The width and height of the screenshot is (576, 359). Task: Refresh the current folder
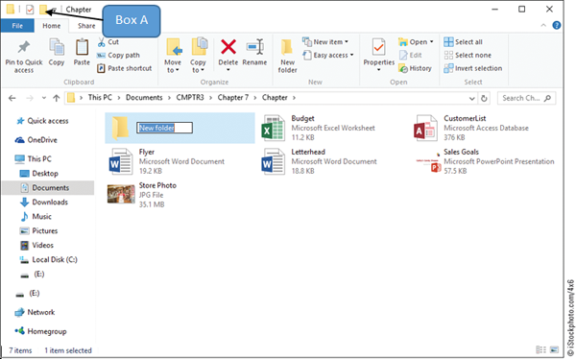pos(484,99)
